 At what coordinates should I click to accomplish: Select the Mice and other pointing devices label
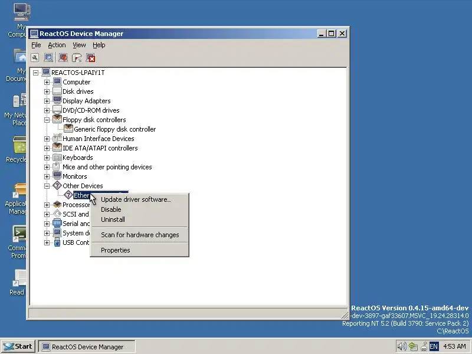pyautogui.click(x=107, y=167)
